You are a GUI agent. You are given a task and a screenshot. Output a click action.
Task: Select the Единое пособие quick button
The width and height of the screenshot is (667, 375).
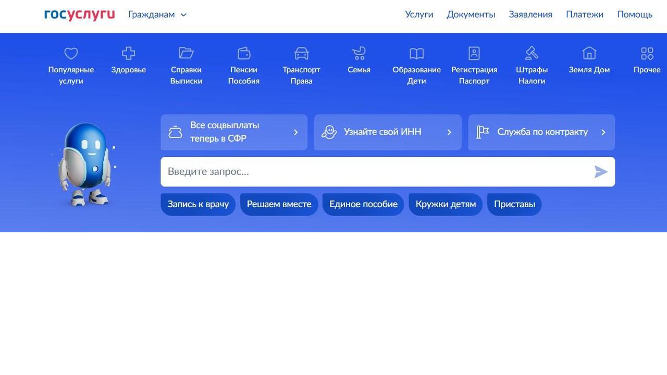(363, 204)
